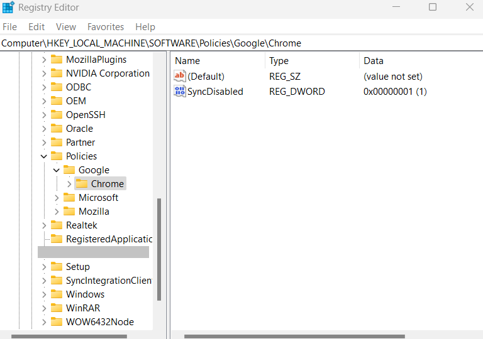Select the Microsoft folder icon

click(69, 197)
